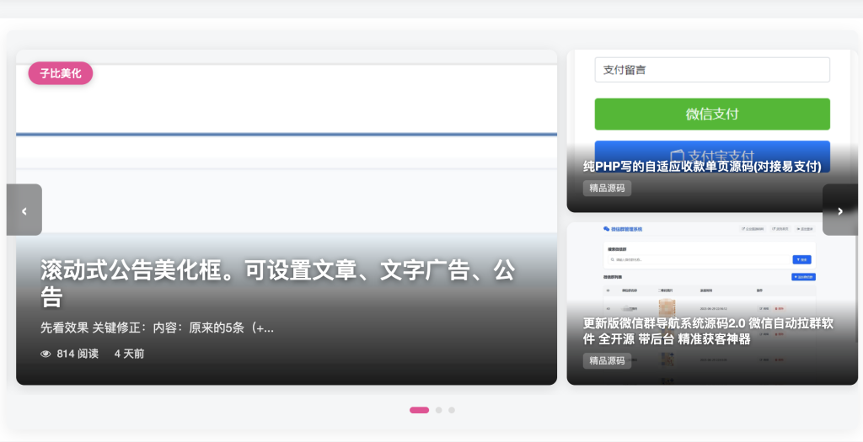Viewport: 863px width, 442px height.
Task: Click the 4 天前 timestamp
Action: pos(129,354)
